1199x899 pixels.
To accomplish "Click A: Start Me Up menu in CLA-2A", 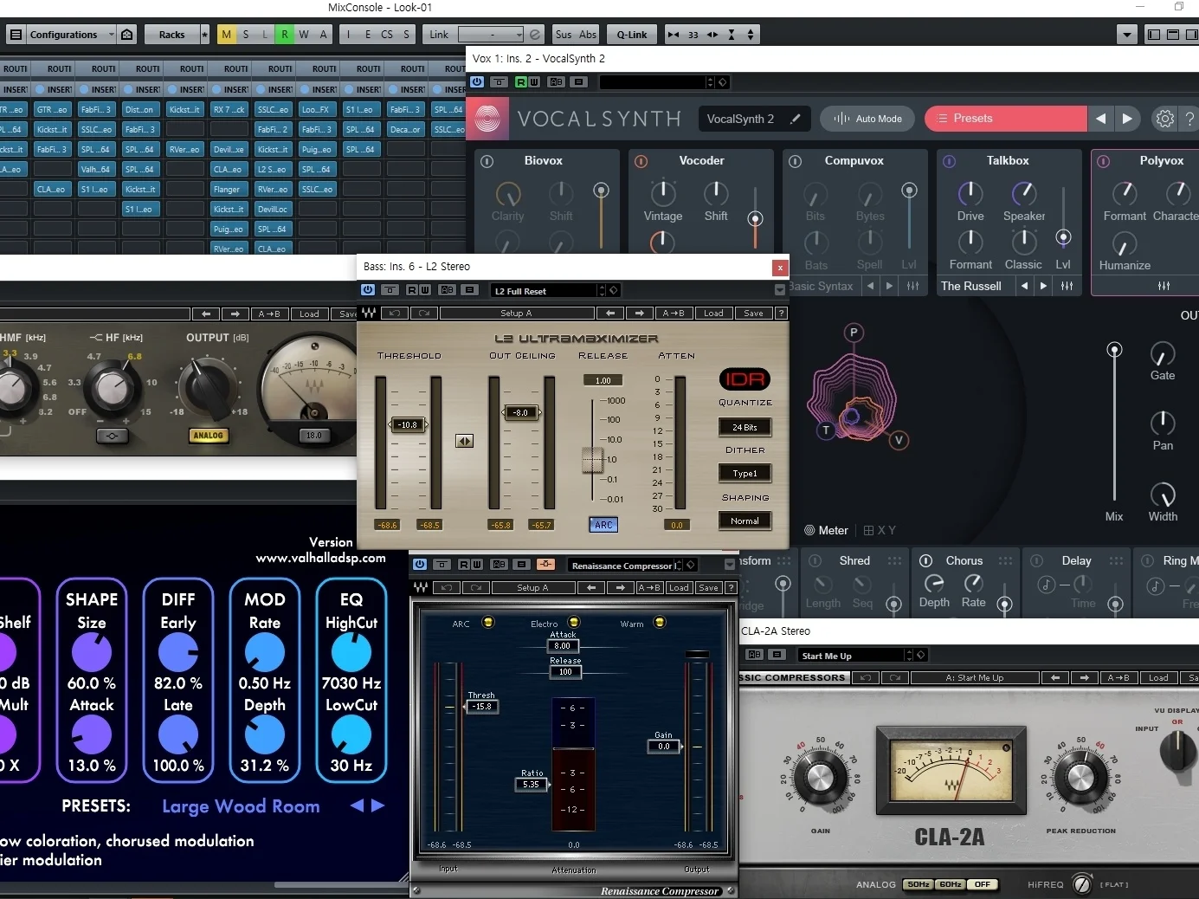I will 974,677.
